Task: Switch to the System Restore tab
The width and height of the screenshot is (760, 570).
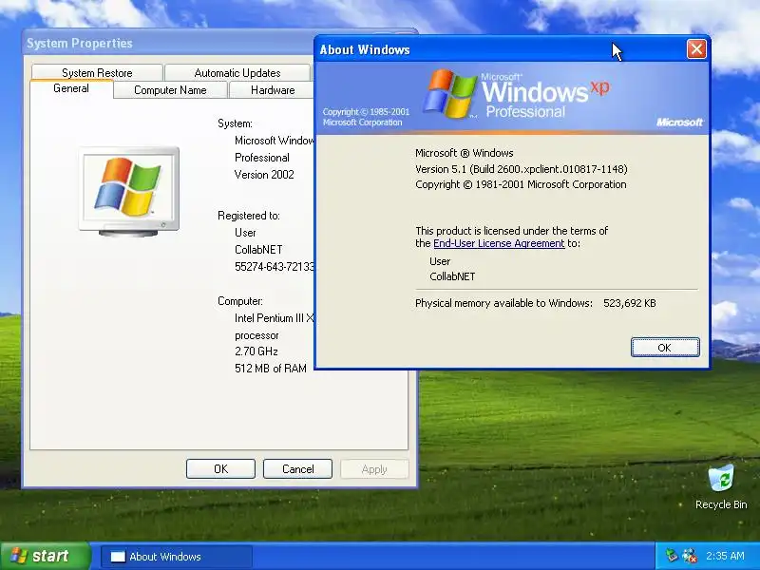Action: [97, 73]
